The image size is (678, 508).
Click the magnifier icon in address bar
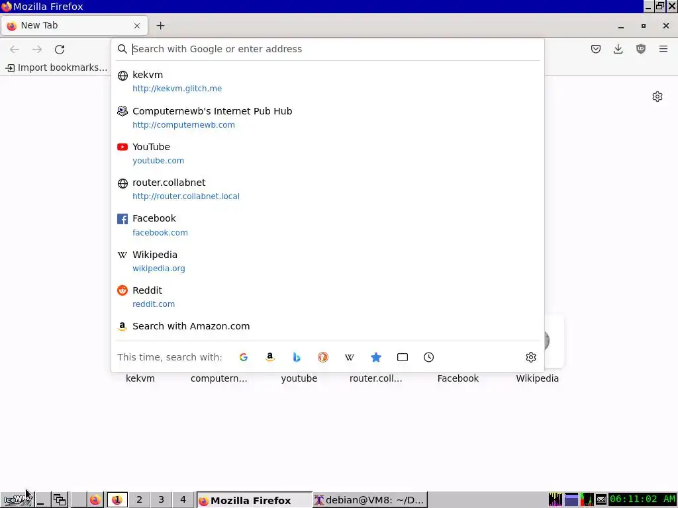[x=122, y=49]
